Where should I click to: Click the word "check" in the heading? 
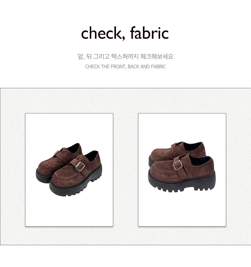[101, 33]
